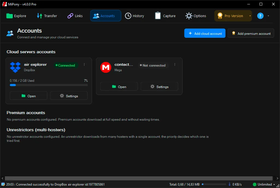280x188 pixels.
Task: Click the DropBox storage usage bar
Action: (49, 85)
